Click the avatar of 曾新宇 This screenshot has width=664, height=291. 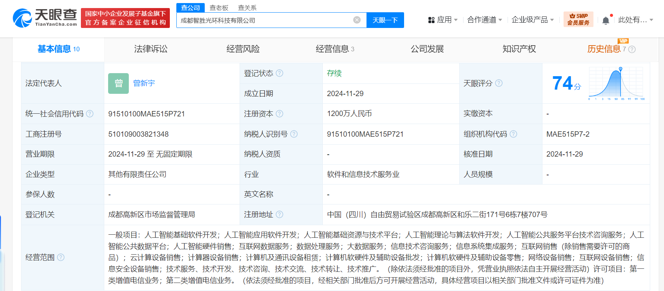118,83
